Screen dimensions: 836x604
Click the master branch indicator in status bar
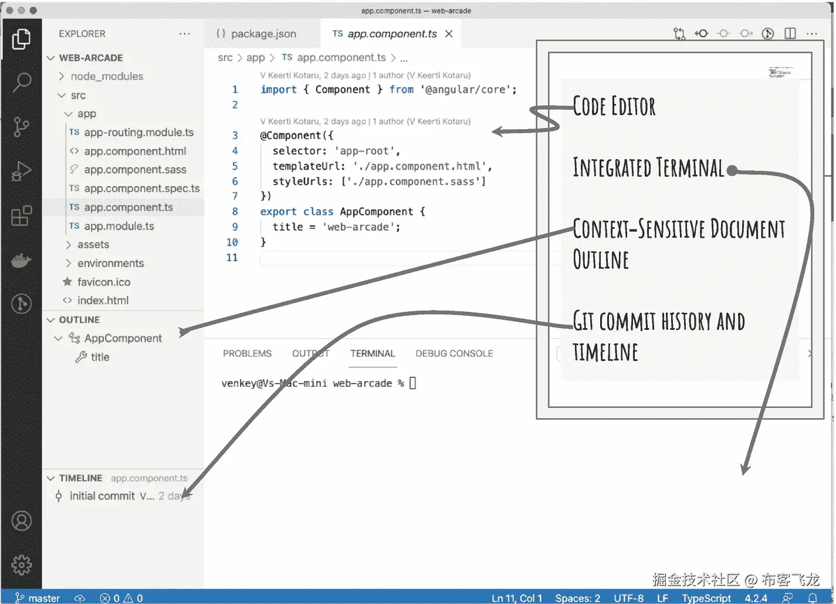tap(38, 598)
